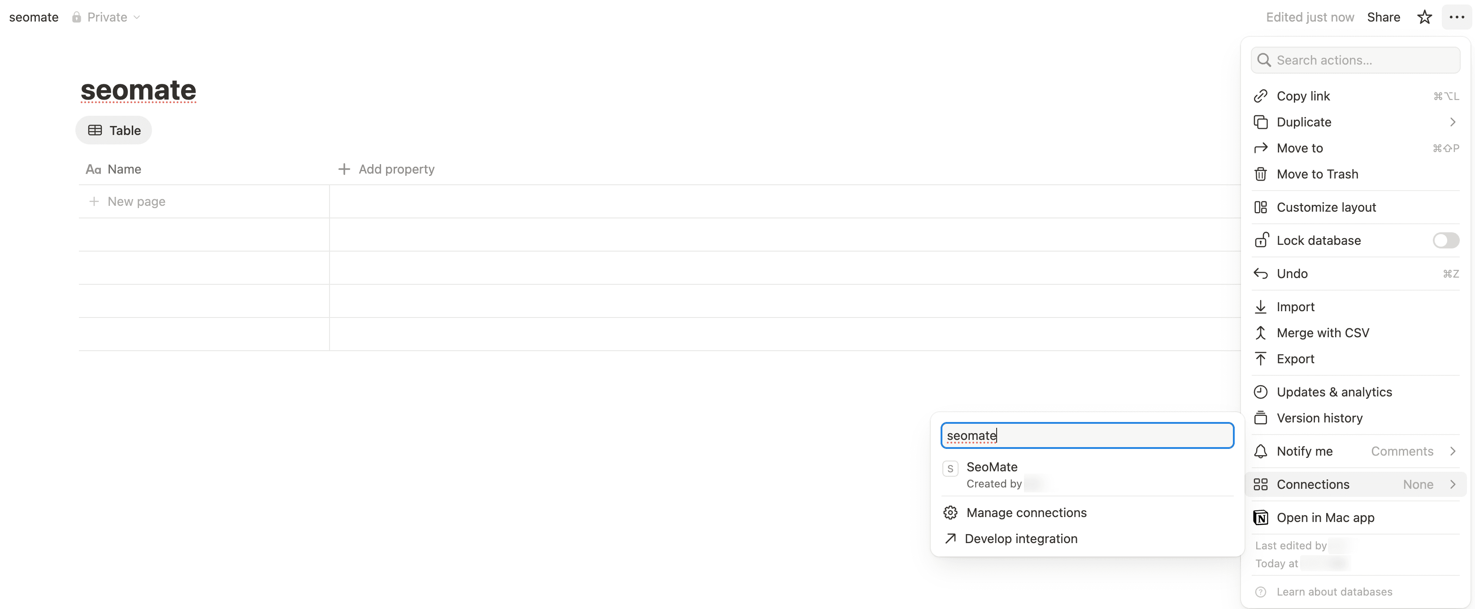Open the Customize layout option
Image resolution: width=1475 pixels, height=609 pixels.
(1327, 207)
